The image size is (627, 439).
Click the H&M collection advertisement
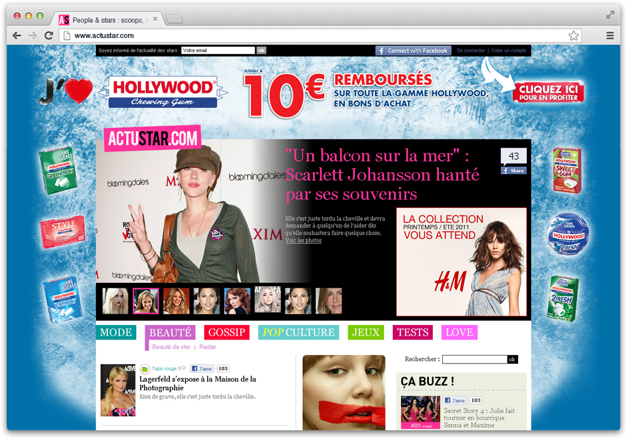point(461,262)
